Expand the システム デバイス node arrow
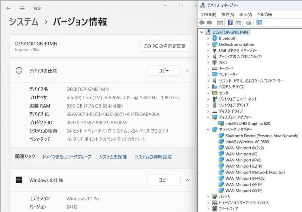Viewport: 302px width, 212px height. 208,87
